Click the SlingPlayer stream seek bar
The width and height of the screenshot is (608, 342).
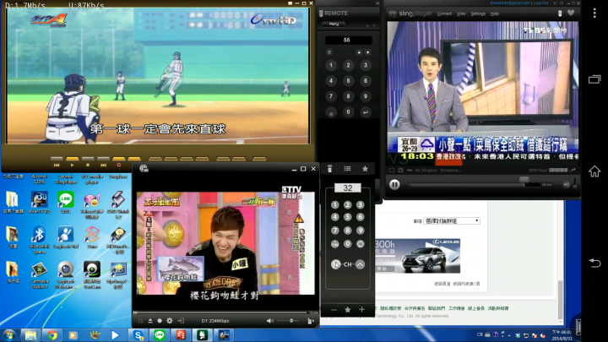click(x=475, y=185)
